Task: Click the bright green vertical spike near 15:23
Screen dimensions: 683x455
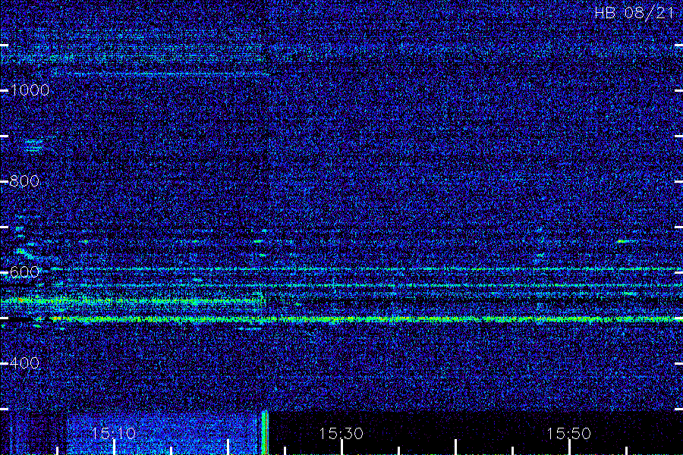Action: click(264, 432)
